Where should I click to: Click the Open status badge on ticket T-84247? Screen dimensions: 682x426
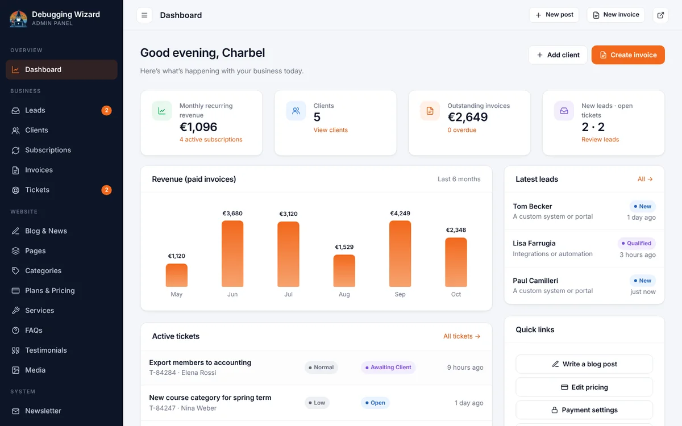[x=375, y=403]
